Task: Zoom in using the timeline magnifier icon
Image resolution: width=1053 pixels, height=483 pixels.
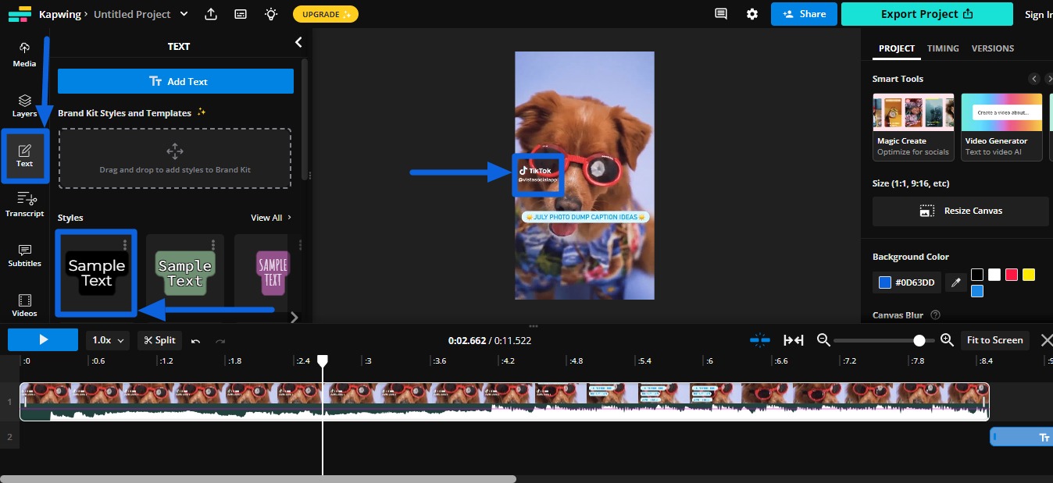Action: [947, 340]
